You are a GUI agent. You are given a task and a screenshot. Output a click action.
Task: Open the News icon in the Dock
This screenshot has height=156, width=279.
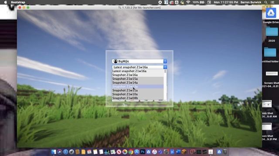tap(119, 152)
